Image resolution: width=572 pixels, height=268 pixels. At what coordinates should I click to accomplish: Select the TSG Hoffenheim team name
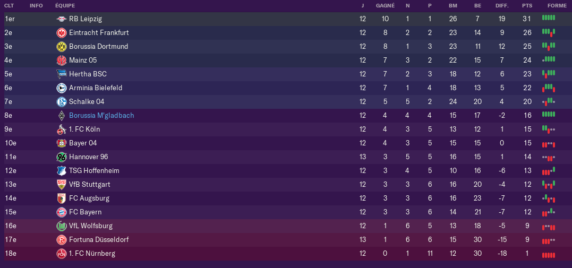point(94,171)
